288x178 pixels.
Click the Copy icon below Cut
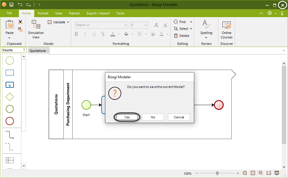click(20, 30)
